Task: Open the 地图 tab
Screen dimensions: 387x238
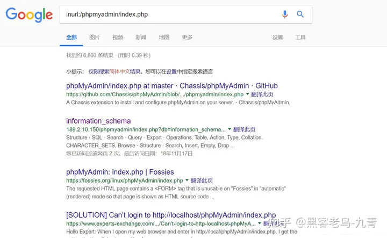Action: click(x=164, y=37)
